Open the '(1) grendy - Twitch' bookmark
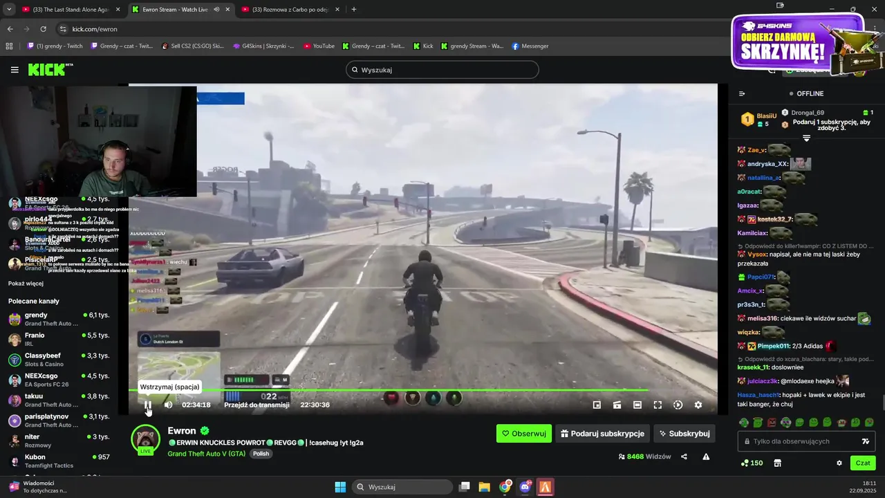885x498 pixels. (55, 46)
